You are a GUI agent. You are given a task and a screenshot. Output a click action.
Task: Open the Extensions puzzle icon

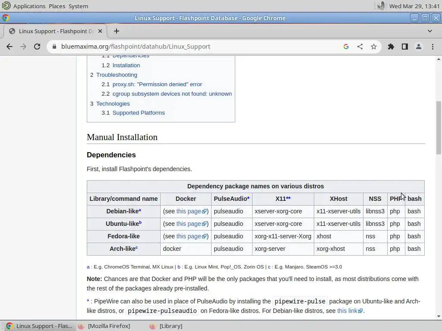(x=391, y=47)
